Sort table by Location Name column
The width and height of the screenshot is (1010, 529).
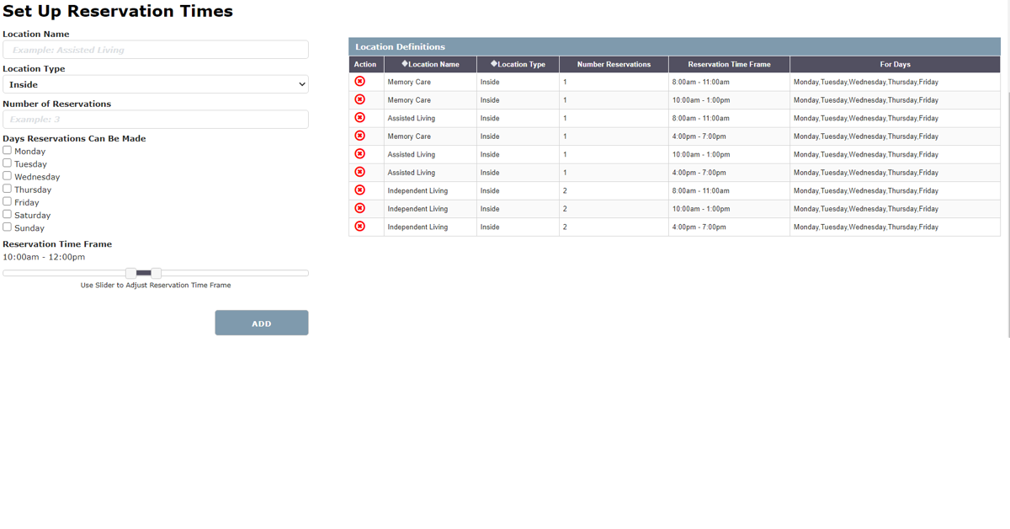click(x=430, y=64)
